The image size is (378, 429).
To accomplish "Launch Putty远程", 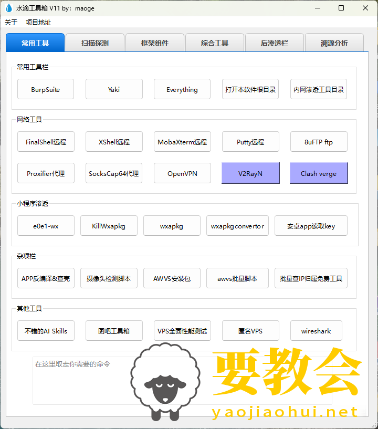I will 250,142.
